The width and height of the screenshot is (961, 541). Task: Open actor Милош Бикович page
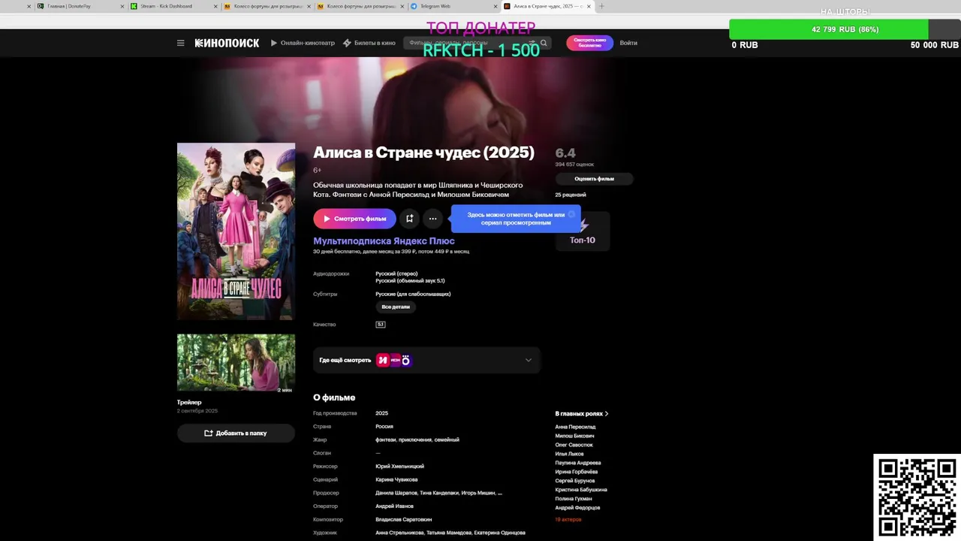(574, 436)
